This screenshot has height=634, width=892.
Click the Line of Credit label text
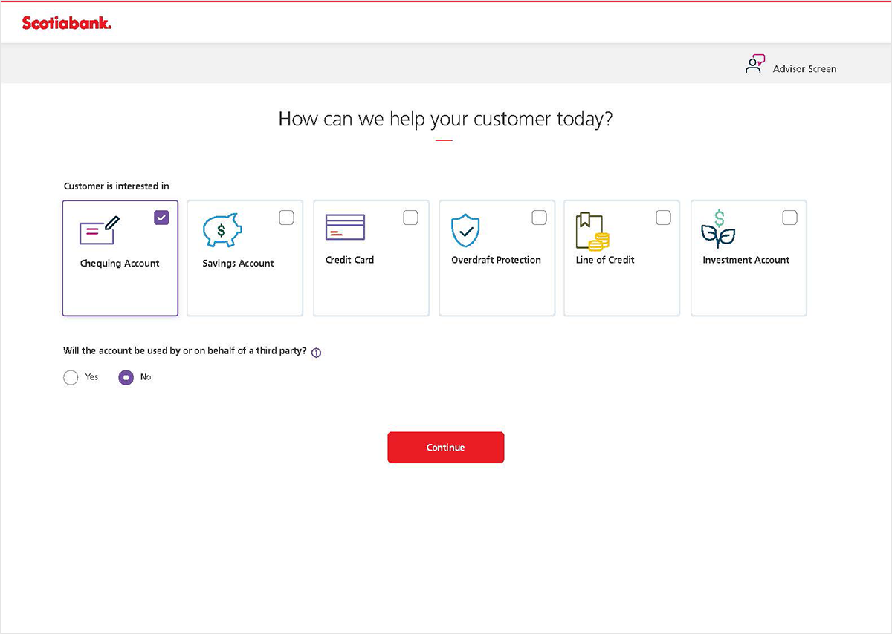pos(605,260)
